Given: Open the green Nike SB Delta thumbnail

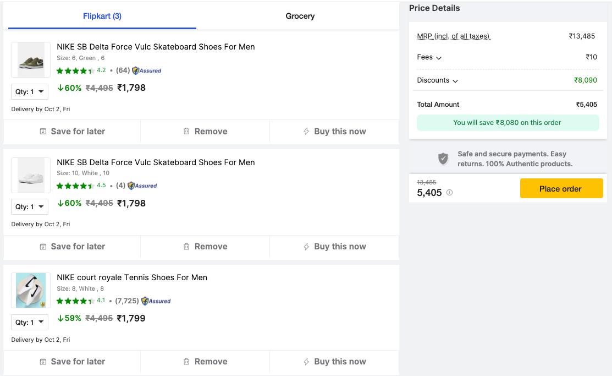Looking at the screenshot, I should (31, 60).
